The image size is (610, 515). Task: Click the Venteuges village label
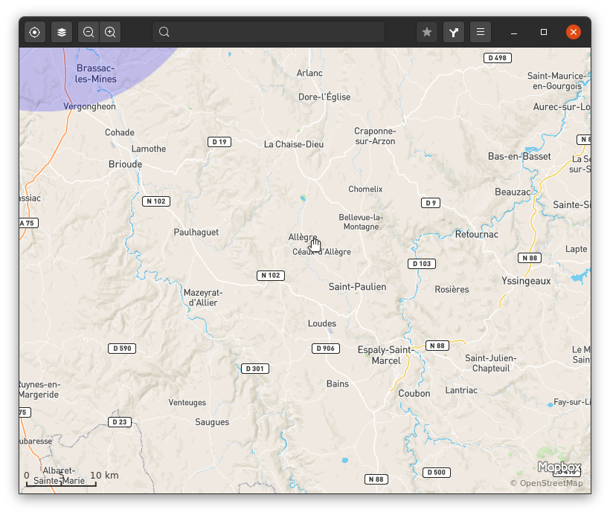[x=187, y=403]
